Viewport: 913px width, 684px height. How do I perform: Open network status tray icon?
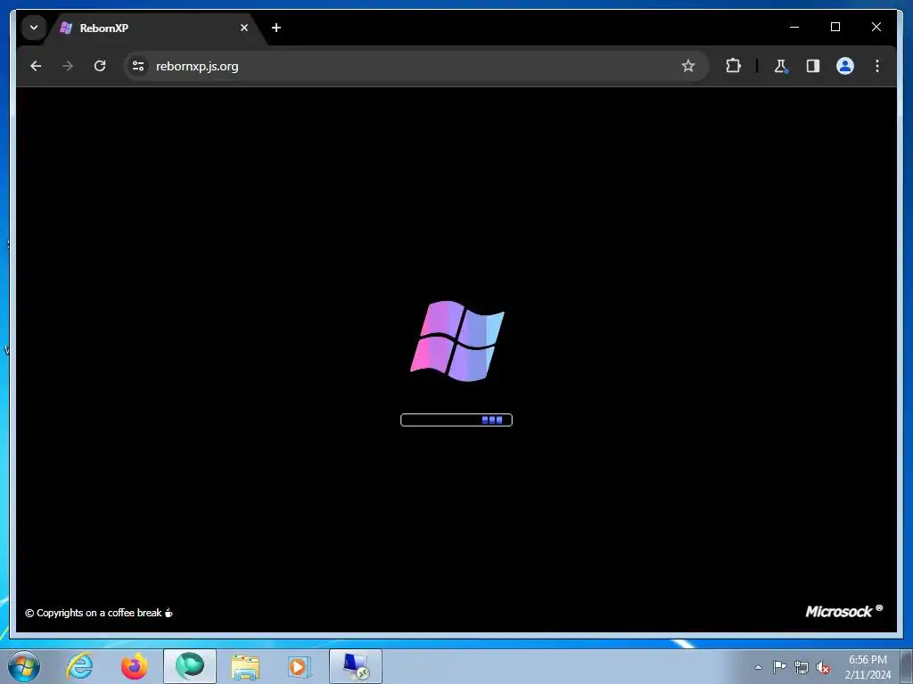coord(802,667)
